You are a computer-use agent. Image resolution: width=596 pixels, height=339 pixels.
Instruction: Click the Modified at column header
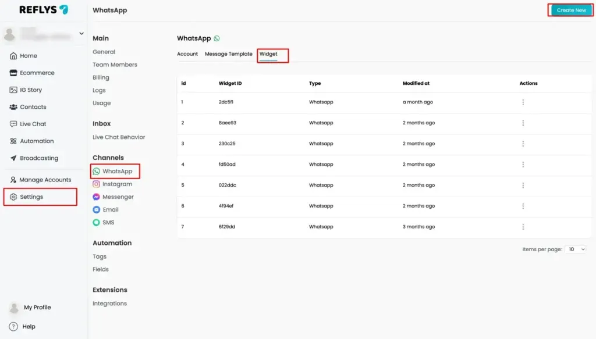(416, 84)
